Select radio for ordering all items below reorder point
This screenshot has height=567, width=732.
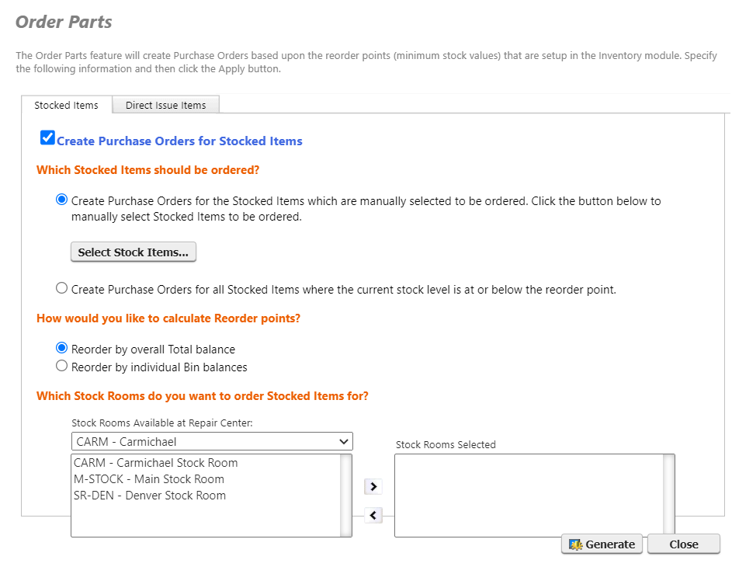[x=61, y=287]
